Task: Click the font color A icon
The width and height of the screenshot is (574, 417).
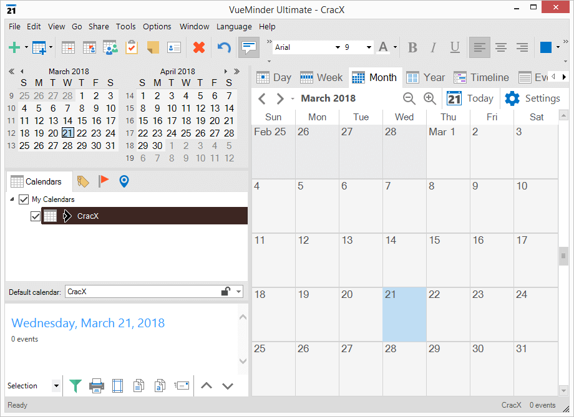Action: [383, 47]
